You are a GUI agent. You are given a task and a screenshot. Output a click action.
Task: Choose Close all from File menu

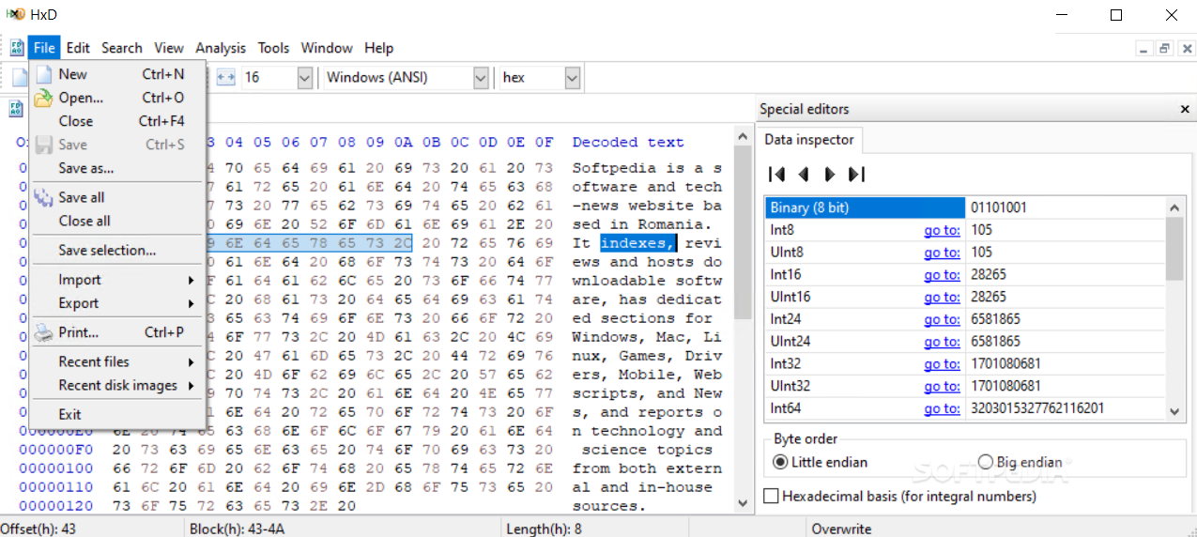117,221
